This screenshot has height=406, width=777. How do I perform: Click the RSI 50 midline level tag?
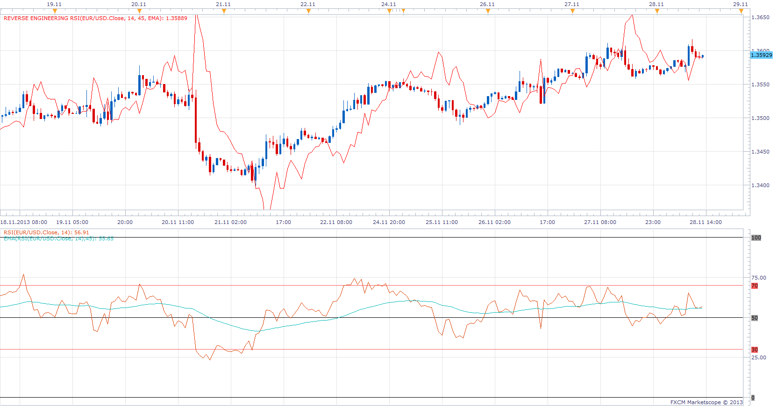pyautogui.click(x=755, y=318)
